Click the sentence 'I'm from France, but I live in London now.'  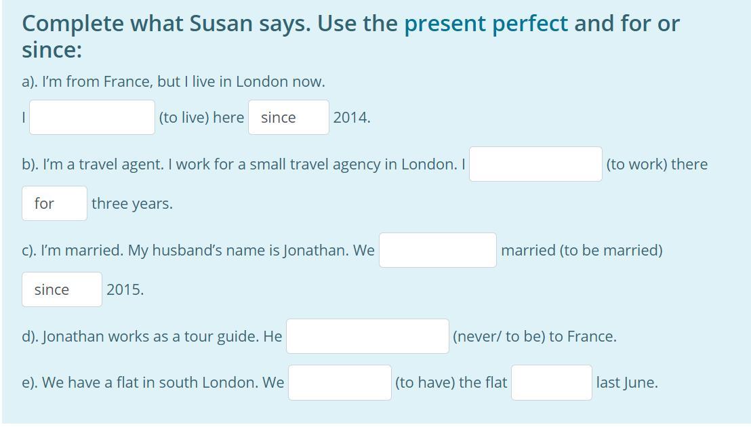pyautogui.click(x=174, y=82)
